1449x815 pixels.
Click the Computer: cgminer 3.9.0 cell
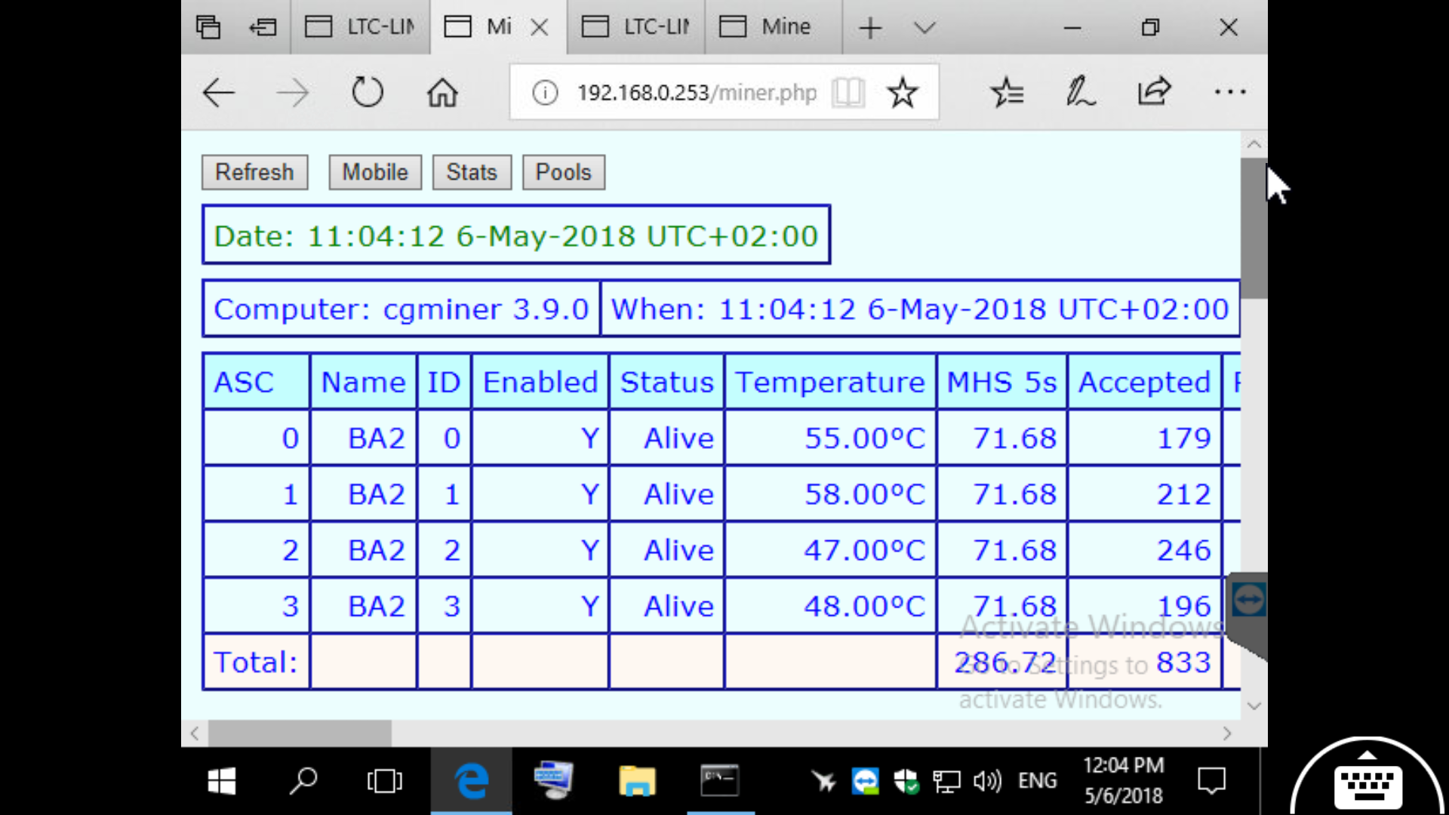(x=401, y=309)
